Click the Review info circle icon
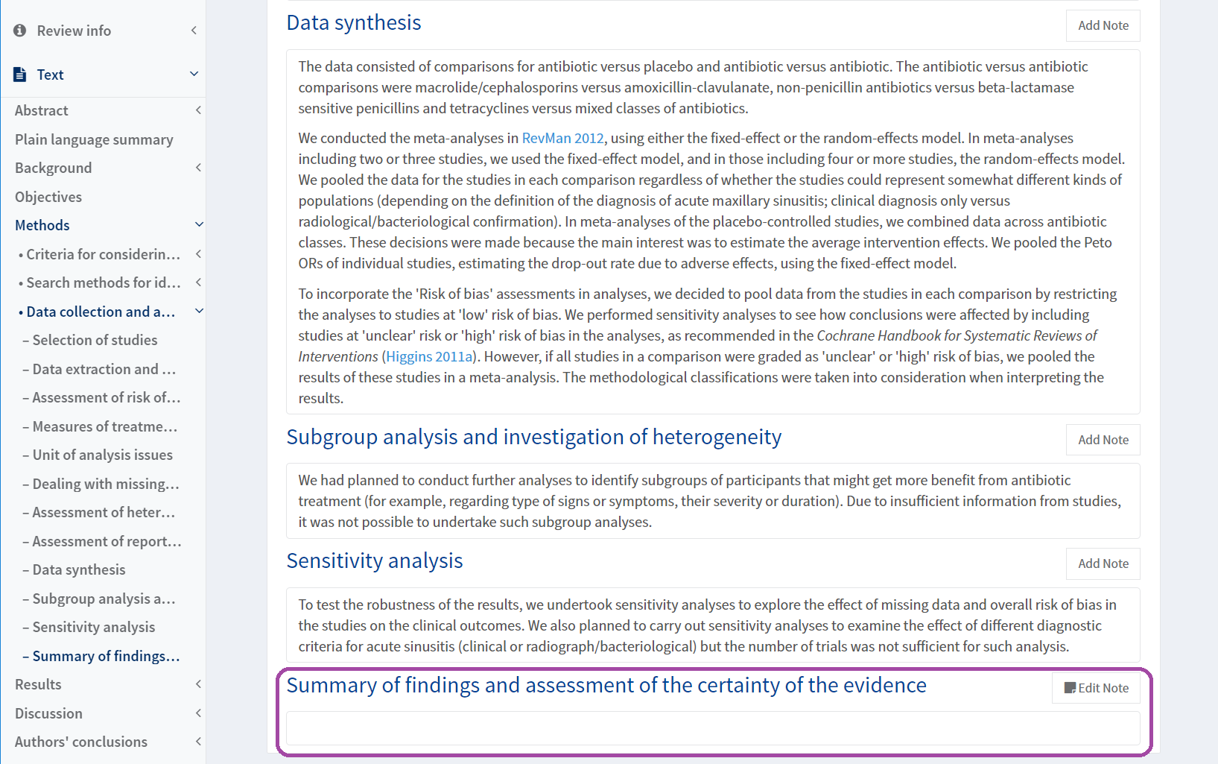The image size is (1218, 764). 20,31
